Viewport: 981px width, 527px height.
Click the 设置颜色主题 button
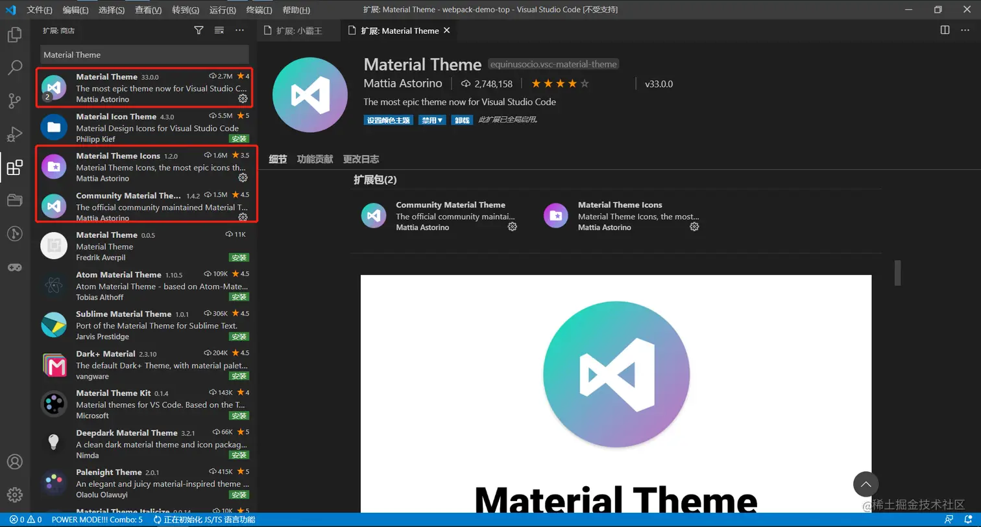pos(388,120)
